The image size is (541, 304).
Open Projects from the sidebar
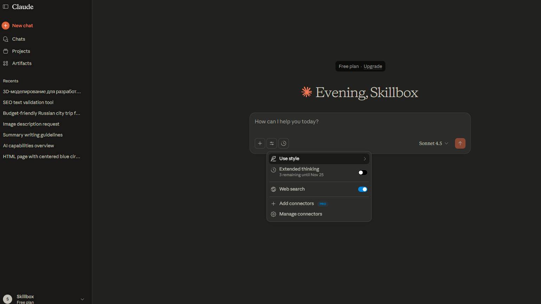tap(21, 51)
